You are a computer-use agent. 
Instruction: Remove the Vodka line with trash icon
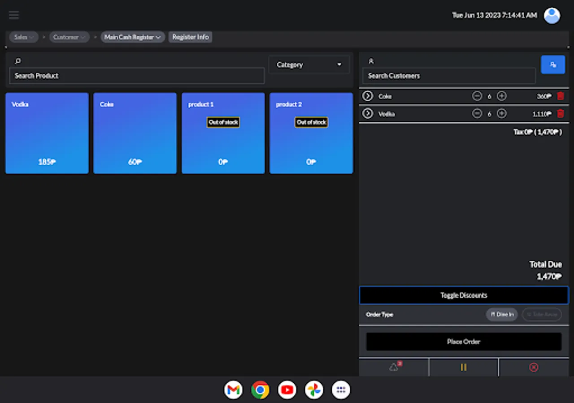tap(560, 114)
